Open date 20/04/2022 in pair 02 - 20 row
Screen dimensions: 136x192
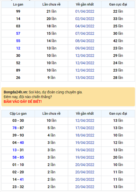coord(85,172)
